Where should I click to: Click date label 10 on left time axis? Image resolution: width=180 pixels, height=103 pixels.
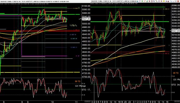(52, 102)
